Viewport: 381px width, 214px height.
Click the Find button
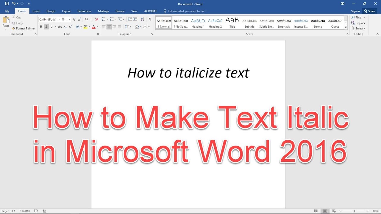click(x=357, y=18)
